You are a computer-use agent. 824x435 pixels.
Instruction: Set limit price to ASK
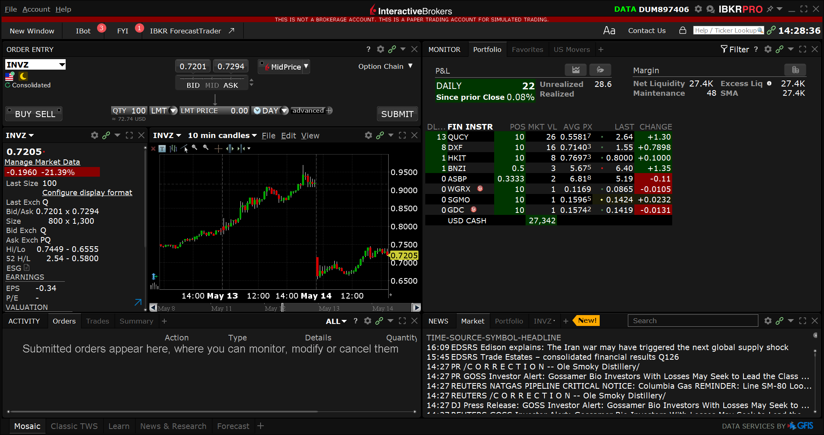tap(231, 85)
